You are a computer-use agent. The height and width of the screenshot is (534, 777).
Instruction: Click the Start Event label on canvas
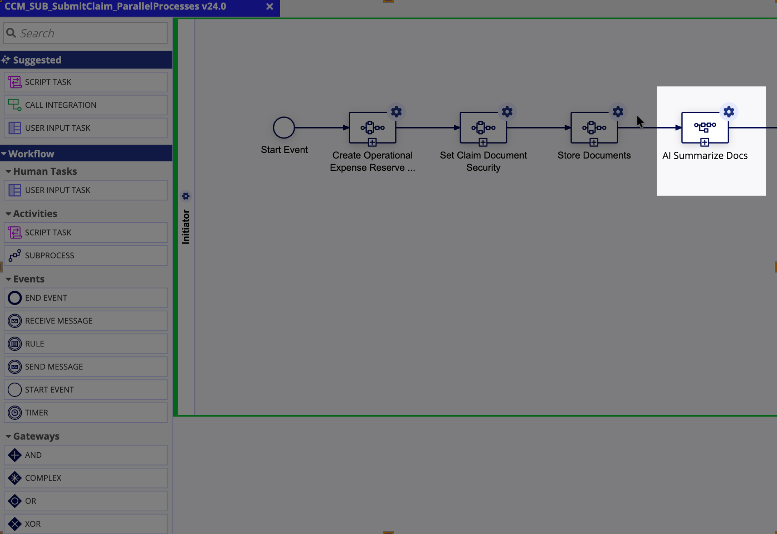(x=284, y=150)
